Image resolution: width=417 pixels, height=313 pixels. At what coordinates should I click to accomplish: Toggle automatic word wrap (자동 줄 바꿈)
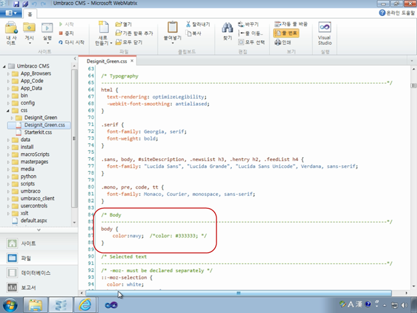pos(291,24)
